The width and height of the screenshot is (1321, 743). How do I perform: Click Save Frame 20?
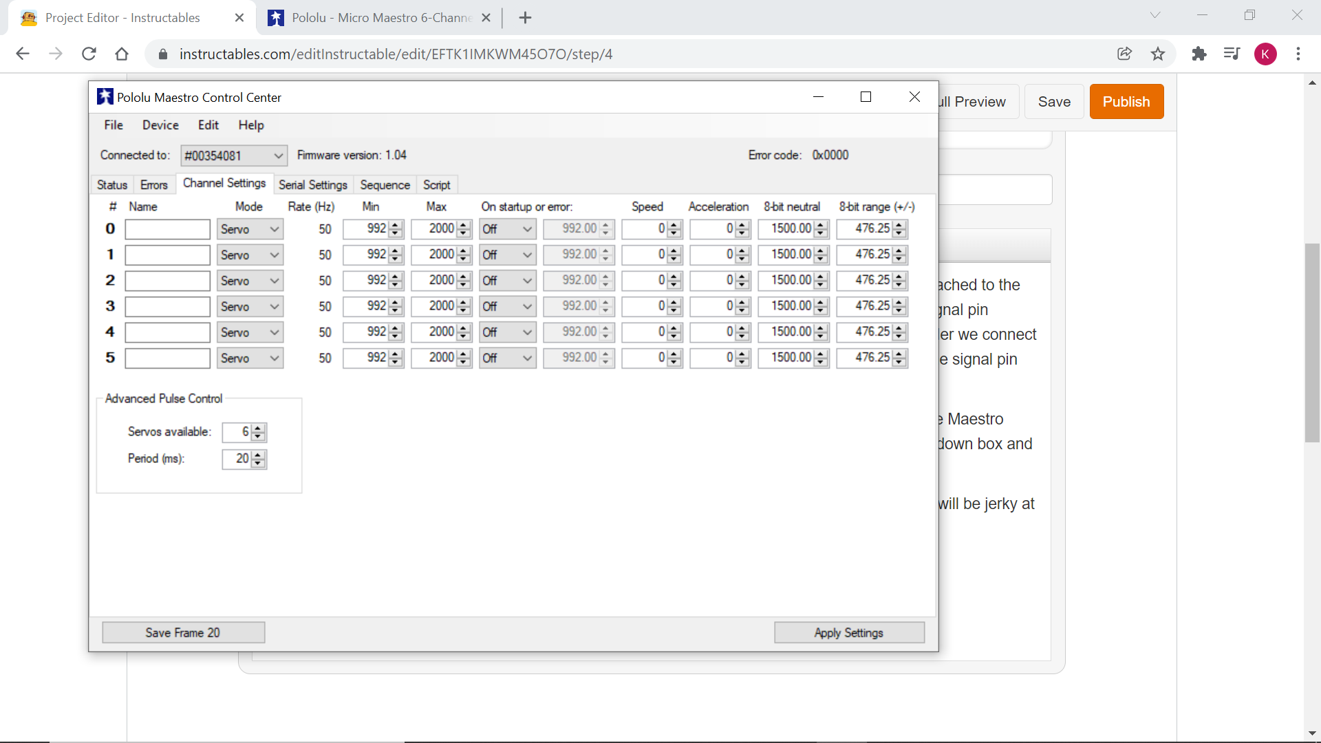point(183,632)
